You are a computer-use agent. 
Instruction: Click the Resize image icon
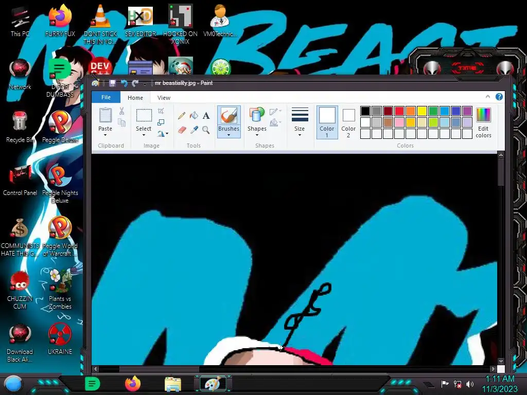tap(161, 122)
